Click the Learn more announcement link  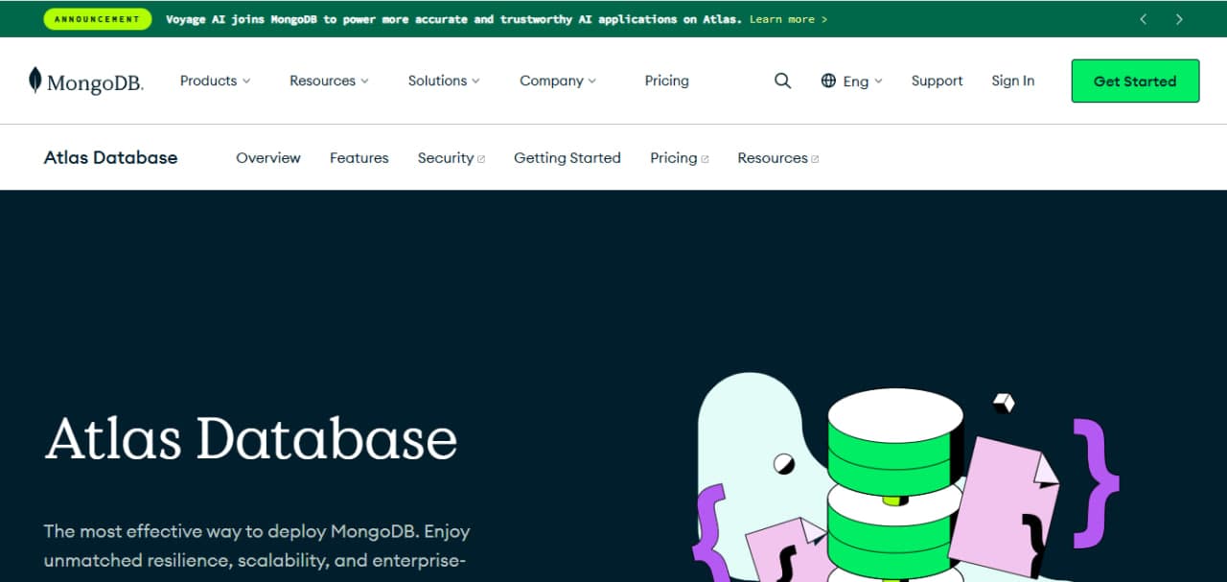pos(788,19)
